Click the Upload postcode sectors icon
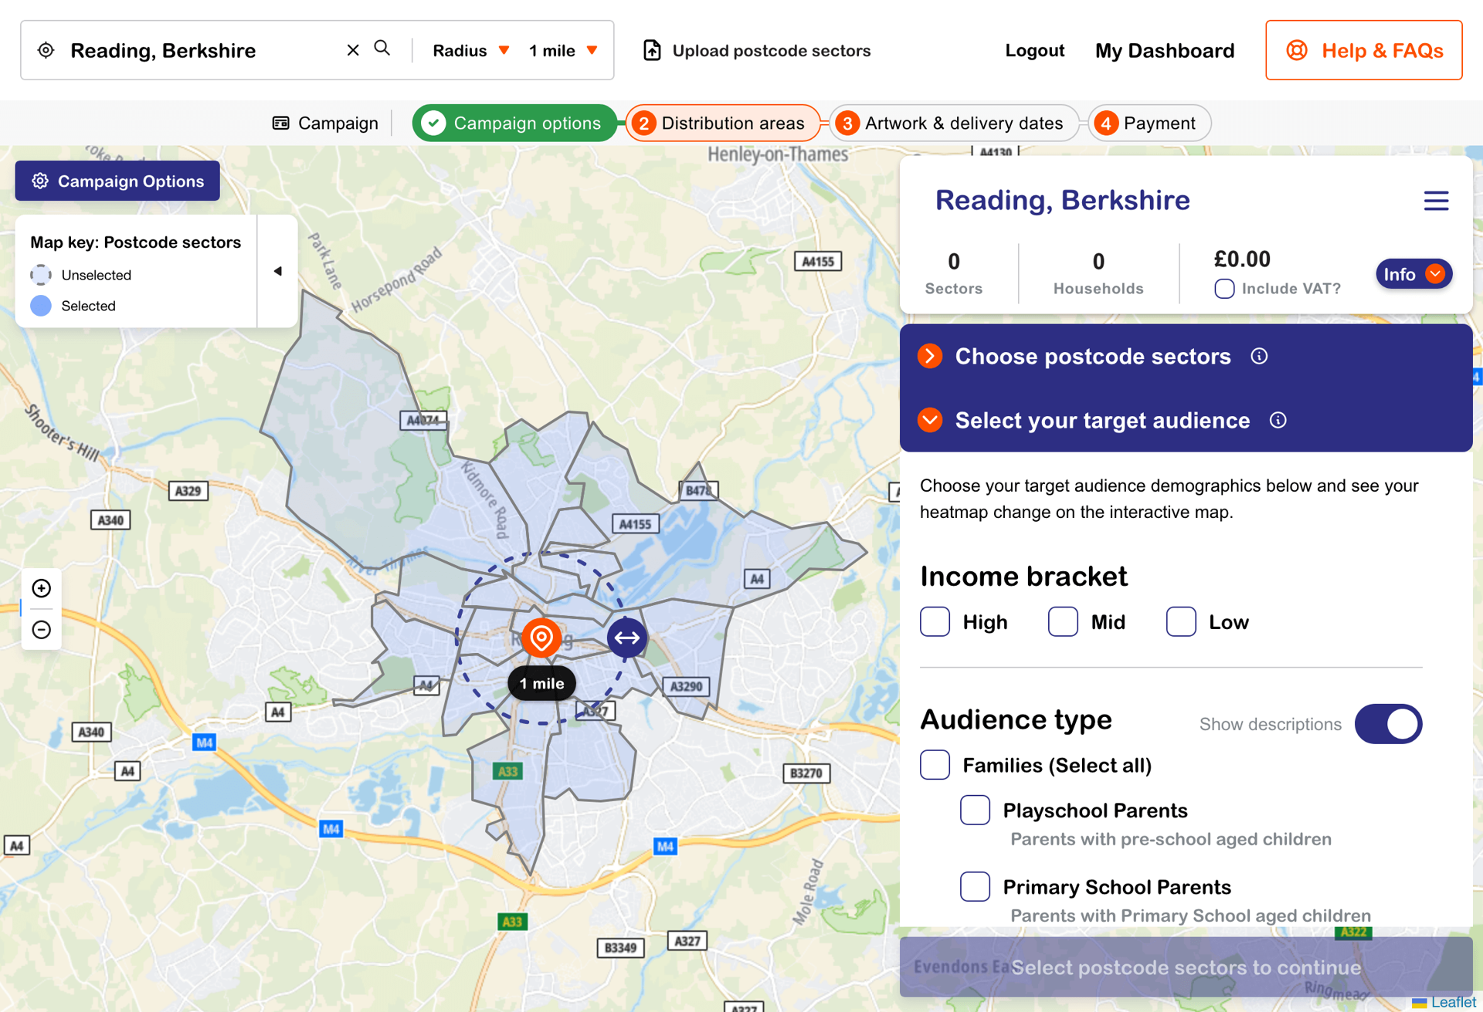 coord(653,49)
